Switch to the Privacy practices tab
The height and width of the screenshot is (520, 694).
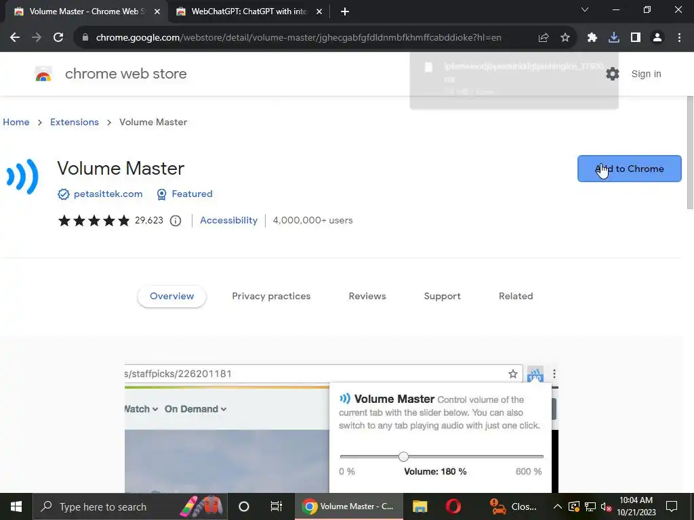(271, 297)
